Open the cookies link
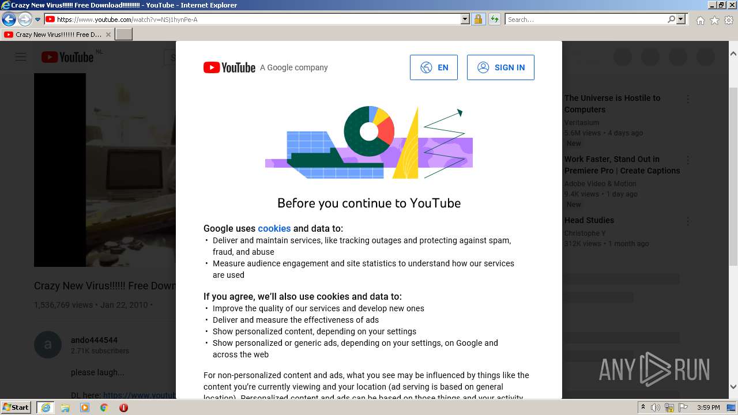738x415 pixels. click(274, 228)
